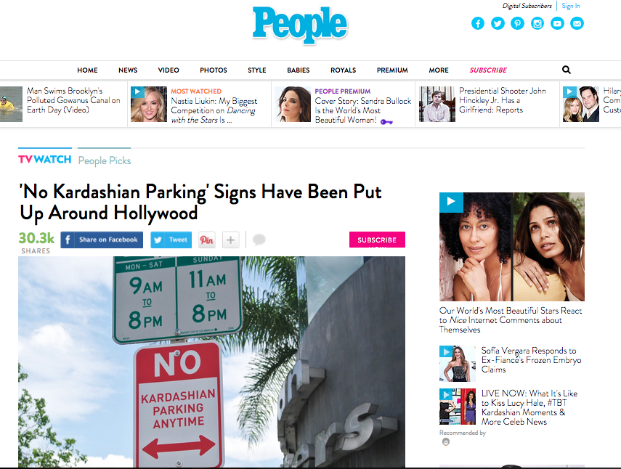Viewport: 621px width, 469px height.
Task: Click the plus more-sharing-options button
Action: coord(230,240)
